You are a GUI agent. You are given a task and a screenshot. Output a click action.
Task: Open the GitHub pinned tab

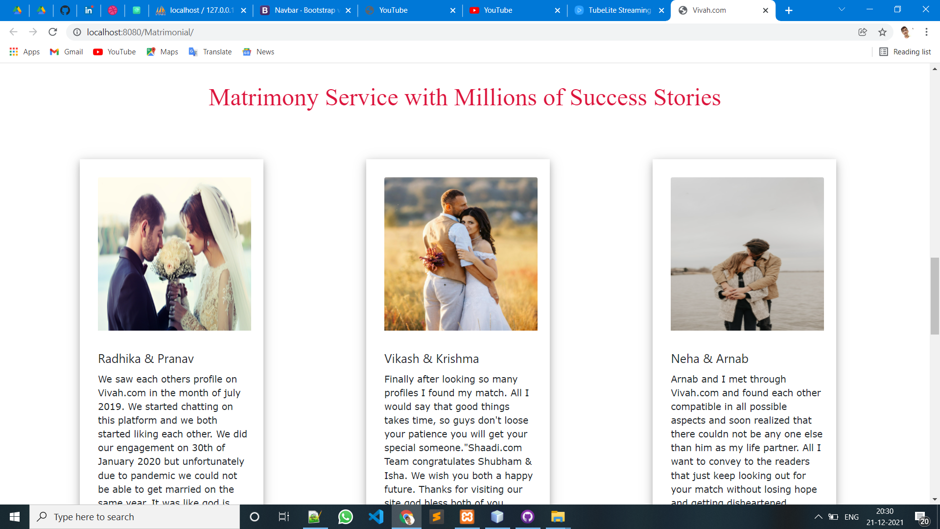(65, 10)
